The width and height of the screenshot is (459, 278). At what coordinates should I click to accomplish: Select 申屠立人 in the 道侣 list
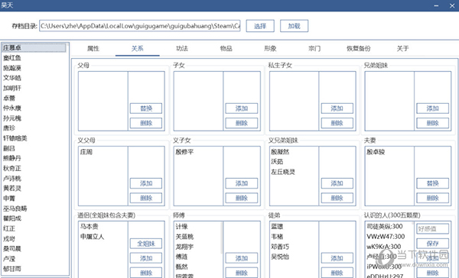pyautogui.click(x=93, y=237)
